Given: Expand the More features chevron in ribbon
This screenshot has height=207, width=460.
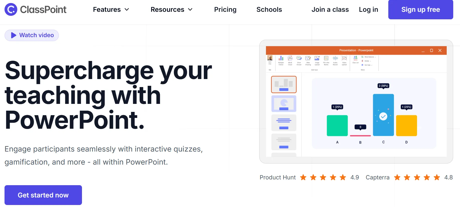Looking at the screenshot, I should 375,57.
